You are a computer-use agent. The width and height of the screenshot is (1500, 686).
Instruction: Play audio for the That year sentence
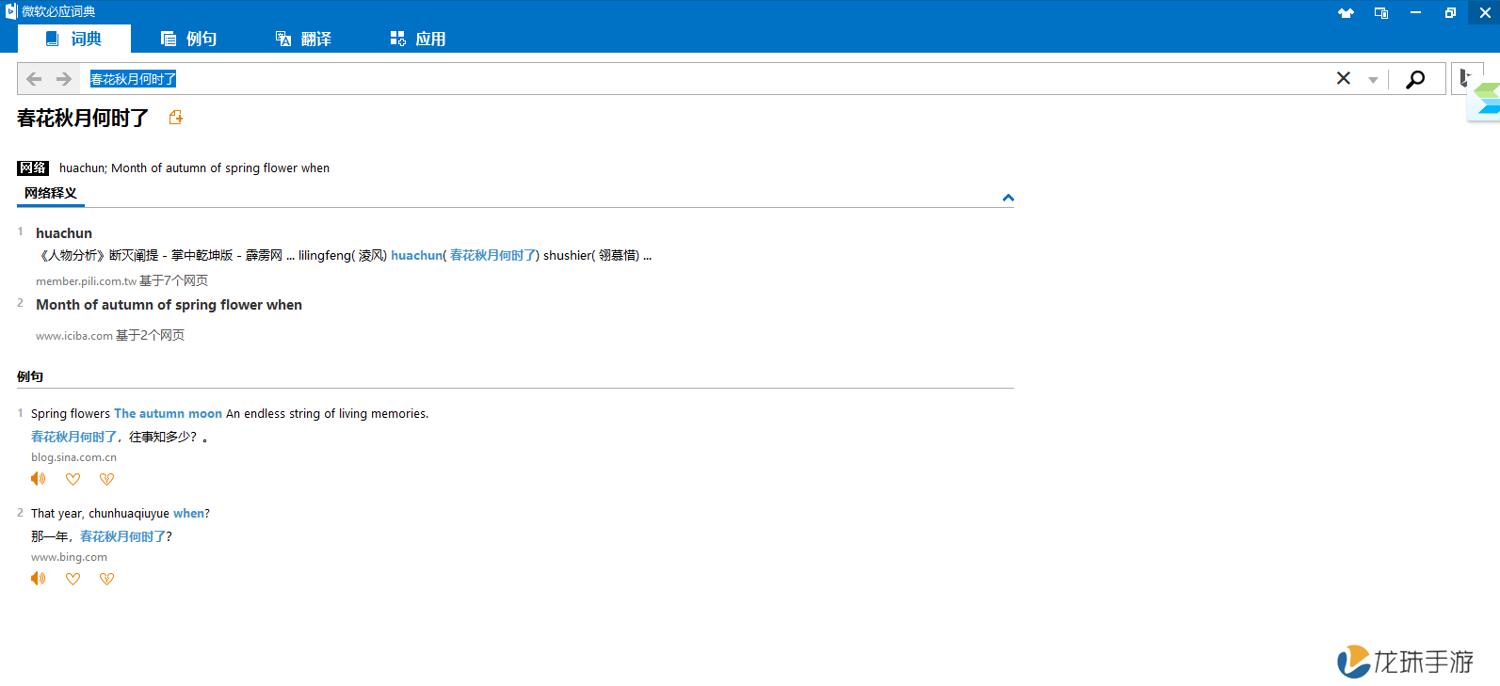pyautogui.click(x=38, y=579)
